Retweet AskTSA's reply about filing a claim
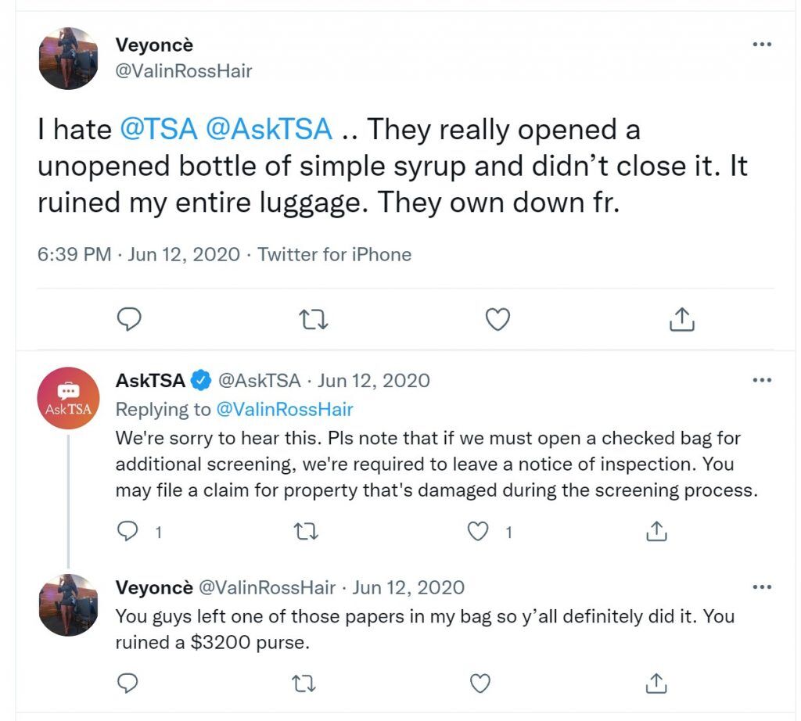Screen dimensions: 801x721 pyautogui.click(x=307, y=532)
